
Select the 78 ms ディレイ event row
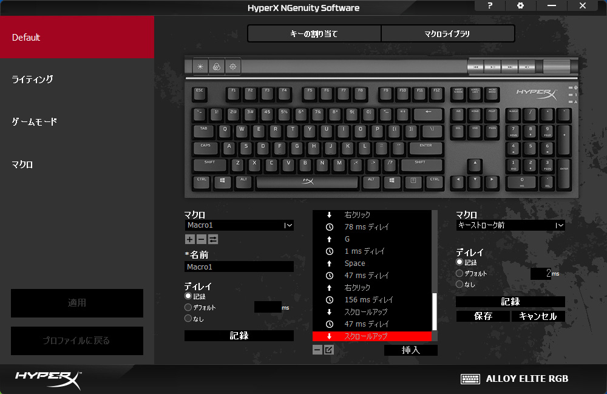click(x=372, y=227)
